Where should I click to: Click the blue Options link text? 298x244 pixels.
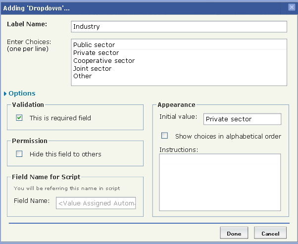[x=22, y=93]
